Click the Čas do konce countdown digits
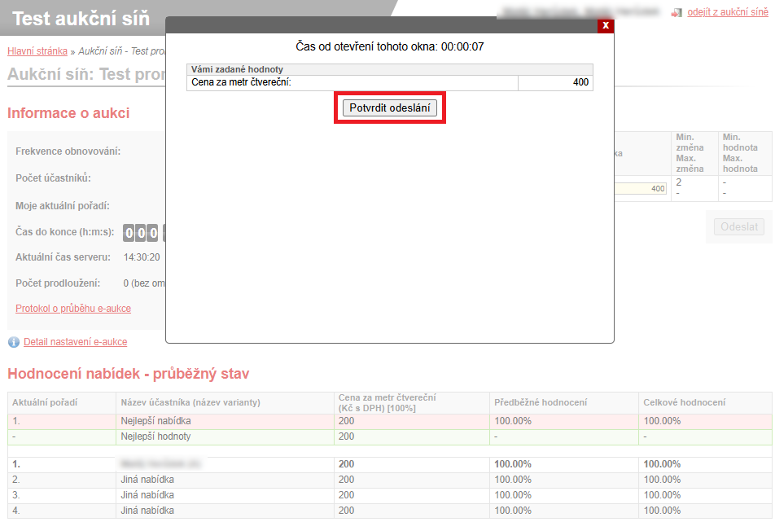Image resolution: width=775 pixels, height=522 pixels. point(142,233)
